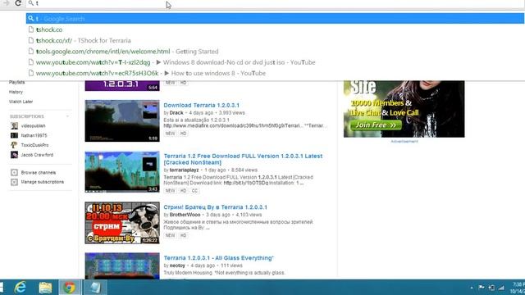Viewport: 525px width, 295px height.
Task: Open the Drack channel link
Action: 176,113
